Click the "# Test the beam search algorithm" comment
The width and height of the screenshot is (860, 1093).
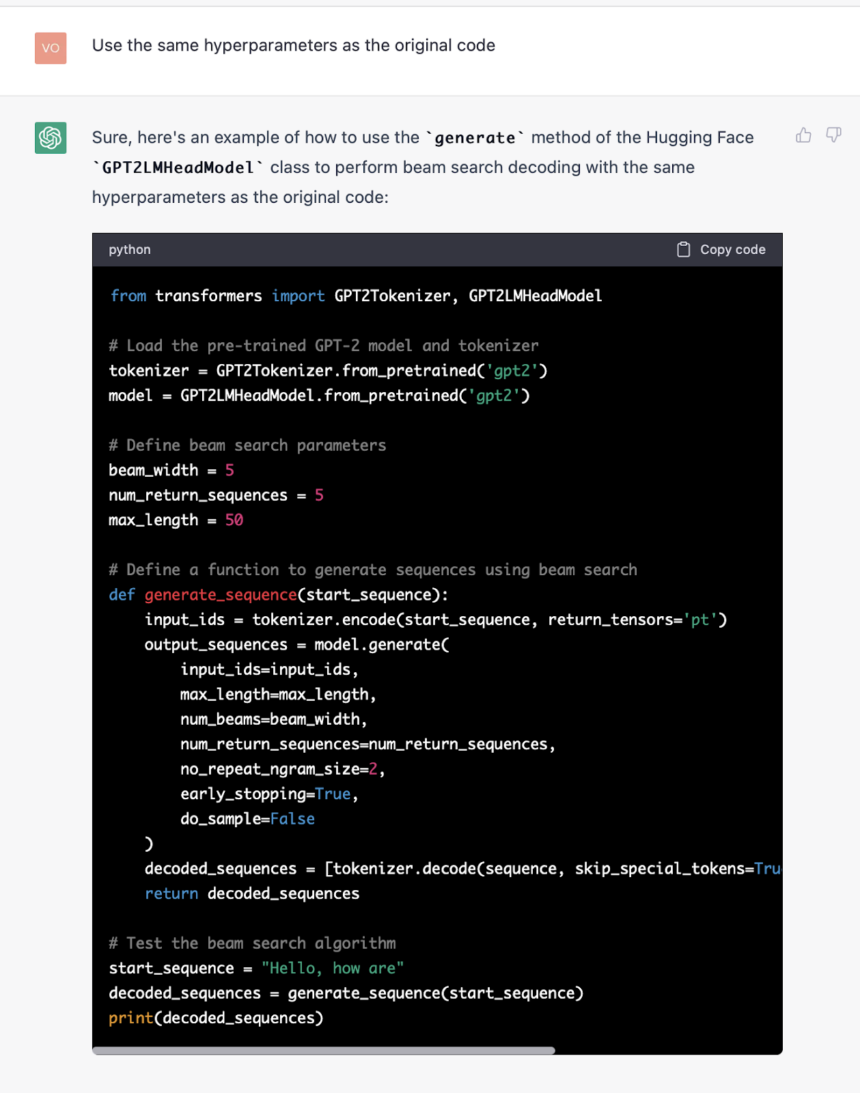coord(252,943)
